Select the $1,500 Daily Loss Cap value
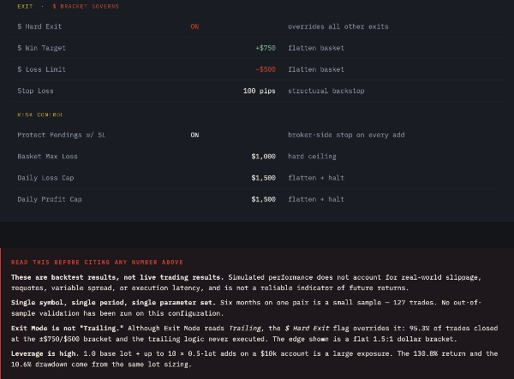Viewport: 514px width, 379px height. pyautogui.click(x=264, y=178)
